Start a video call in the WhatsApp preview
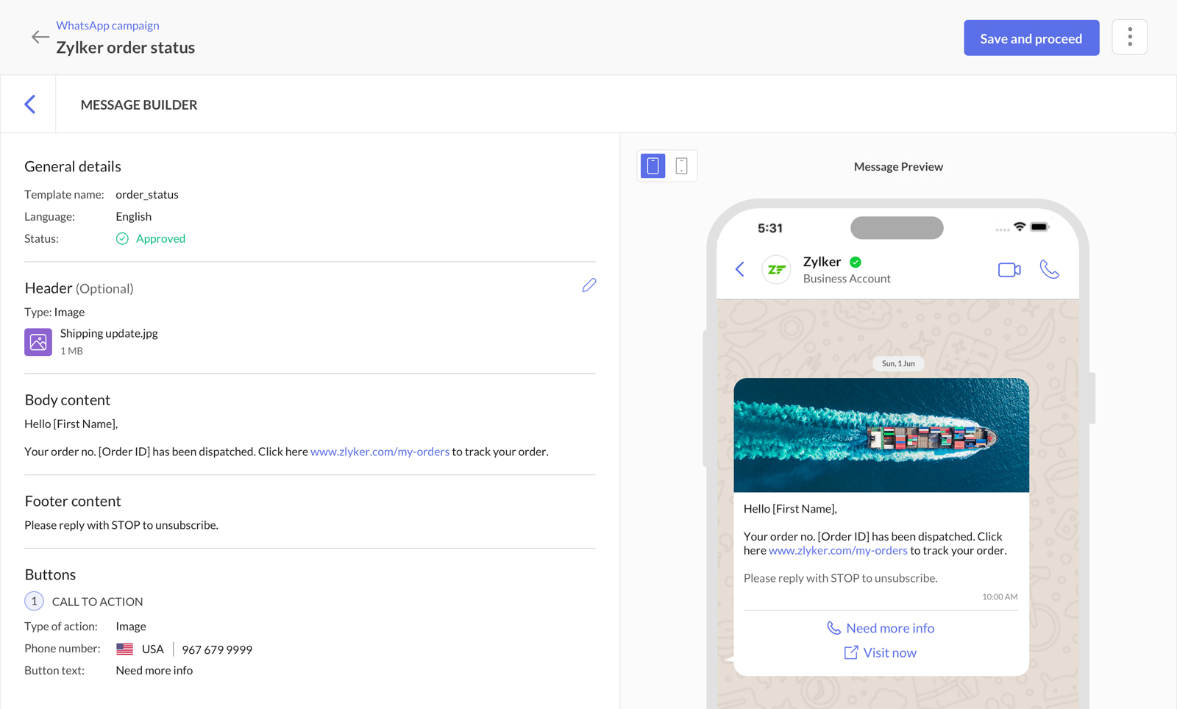1177x709 pixels. (1009, 269)
